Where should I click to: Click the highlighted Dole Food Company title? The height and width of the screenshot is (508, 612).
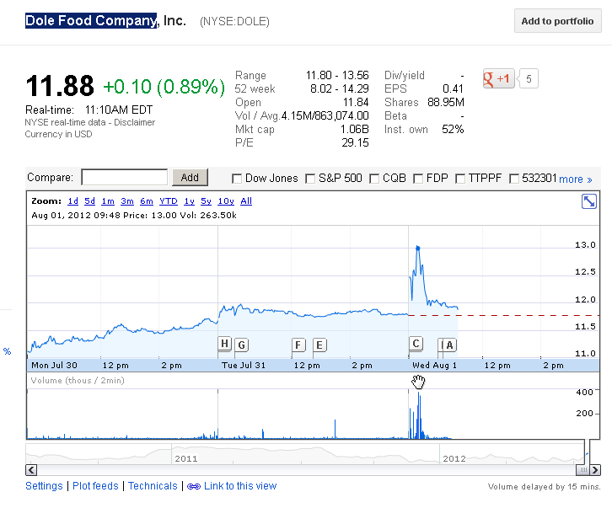pos(91,21)
